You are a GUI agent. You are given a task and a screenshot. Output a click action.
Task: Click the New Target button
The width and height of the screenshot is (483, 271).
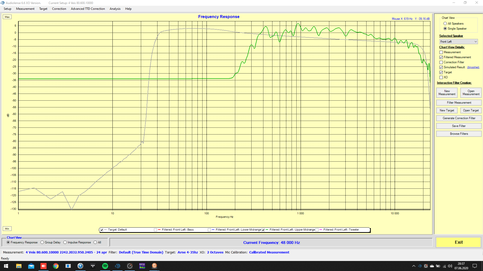click(447, 110)
